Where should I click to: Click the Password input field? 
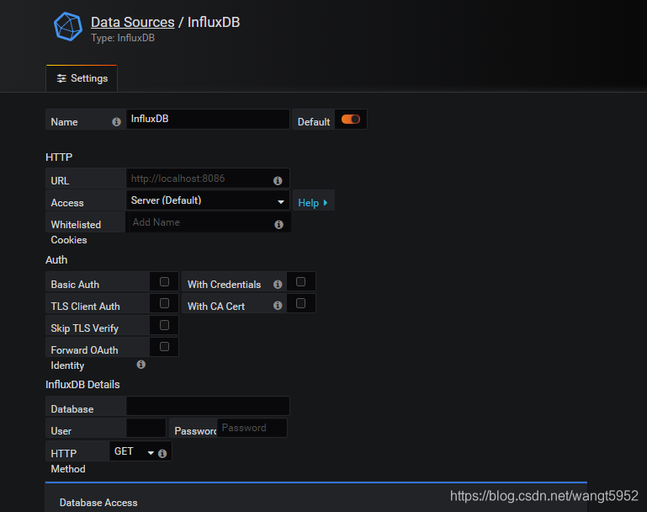(252, 428)
